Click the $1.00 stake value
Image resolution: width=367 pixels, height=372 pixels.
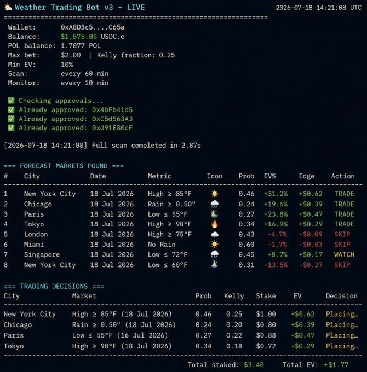[x=266, y=314]
